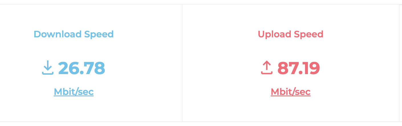Click the blue download arrow icon
Image resolution: width=402 pixels, height=126 pixels.
coord(48,68)
